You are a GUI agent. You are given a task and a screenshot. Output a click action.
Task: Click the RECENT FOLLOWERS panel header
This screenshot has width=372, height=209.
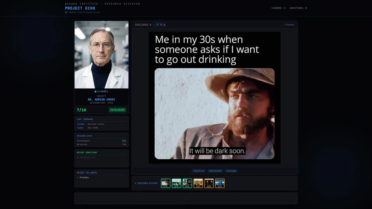(x=87, y=173)
